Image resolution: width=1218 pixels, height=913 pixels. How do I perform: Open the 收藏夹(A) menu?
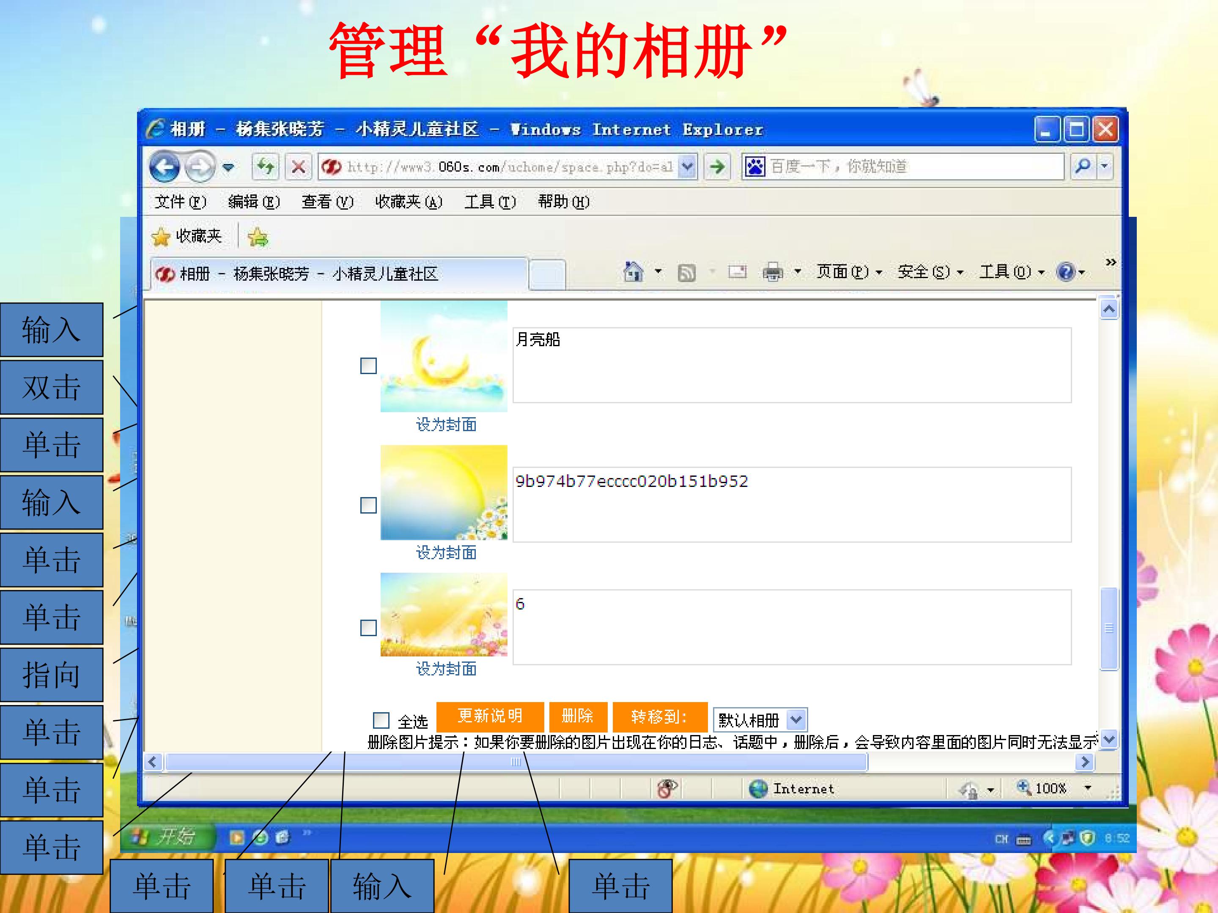pos(409,202)
